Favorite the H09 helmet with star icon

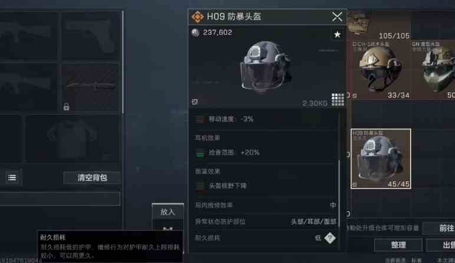tap(337, 35)
